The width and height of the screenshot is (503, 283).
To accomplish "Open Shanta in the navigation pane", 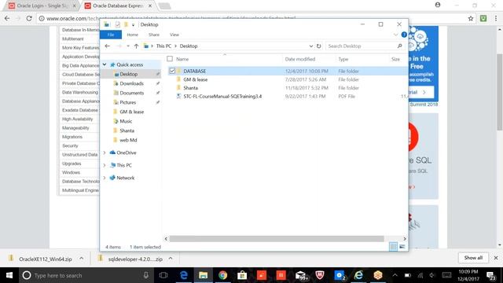I will (127, 131).
